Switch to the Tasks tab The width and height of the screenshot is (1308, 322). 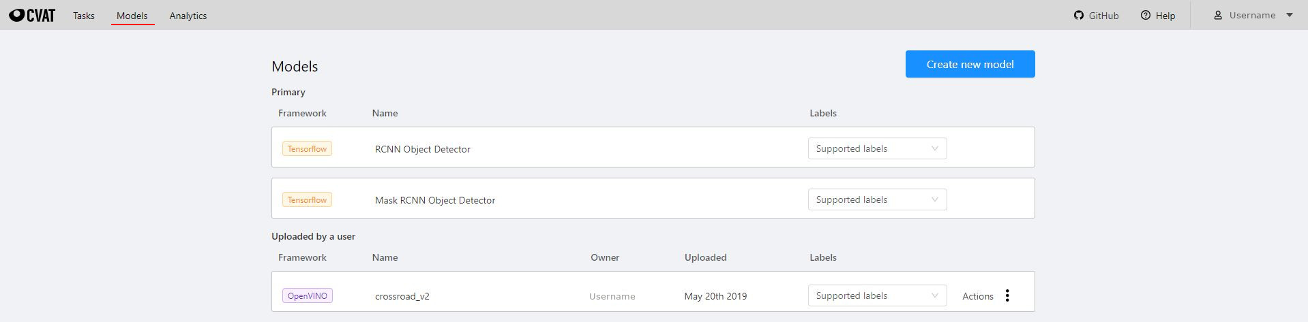84,16
